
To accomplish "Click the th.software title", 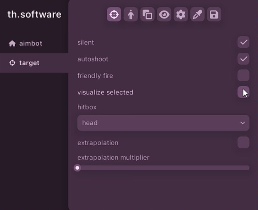I will pyautogui.click(x=34, y=14).
